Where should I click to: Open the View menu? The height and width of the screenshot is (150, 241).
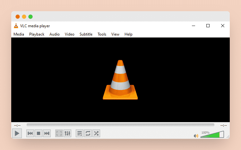115,34
